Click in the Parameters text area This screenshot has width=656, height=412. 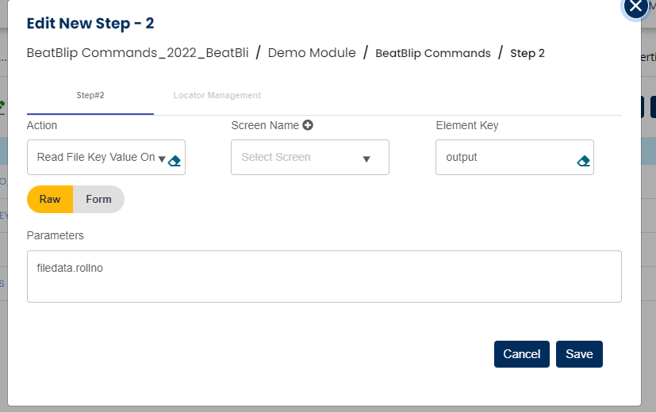tap(324, 277)
